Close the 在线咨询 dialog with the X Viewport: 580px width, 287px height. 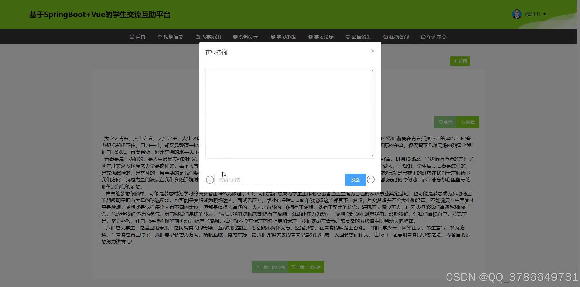373,51
